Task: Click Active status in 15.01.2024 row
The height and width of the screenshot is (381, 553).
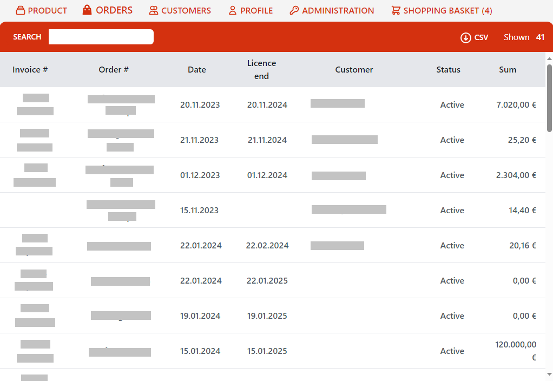Action: pyautogui.click(x=452, y=351)
